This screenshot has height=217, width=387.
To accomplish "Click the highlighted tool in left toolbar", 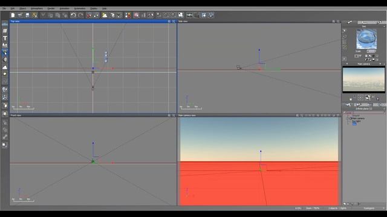I will (5, 52).
